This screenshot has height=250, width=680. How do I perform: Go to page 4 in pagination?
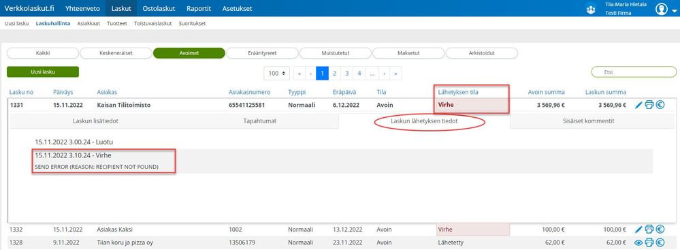click(359, 74)
